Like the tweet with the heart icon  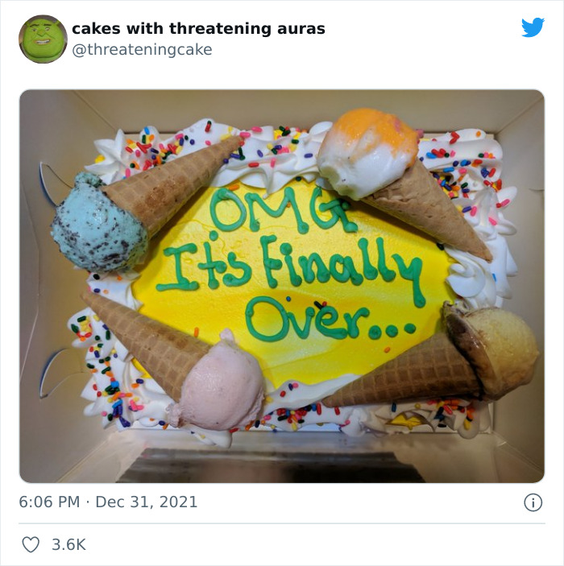click(x=31, y=545)
